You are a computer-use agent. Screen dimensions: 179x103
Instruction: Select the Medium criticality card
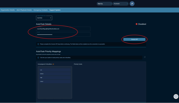pyautogui.click(x=55, y=74)
